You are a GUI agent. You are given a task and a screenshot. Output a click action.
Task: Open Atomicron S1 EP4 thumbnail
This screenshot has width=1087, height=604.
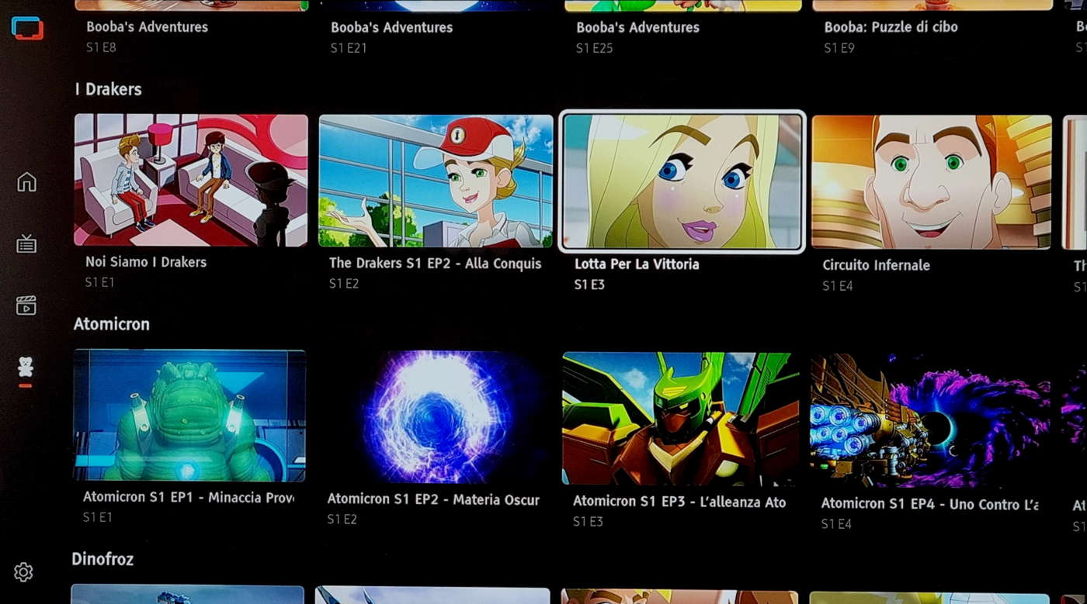[x=930, y=420]
